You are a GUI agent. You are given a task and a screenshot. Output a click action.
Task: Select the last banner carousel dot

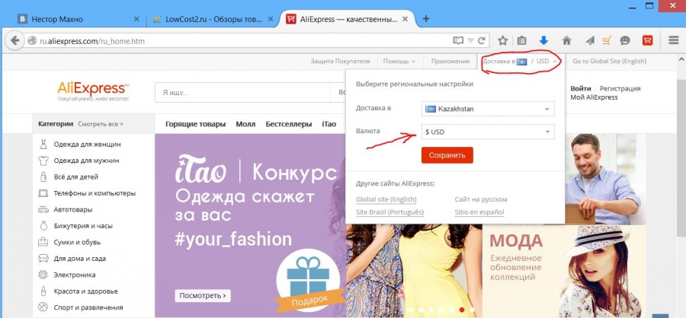coord(472,310)
